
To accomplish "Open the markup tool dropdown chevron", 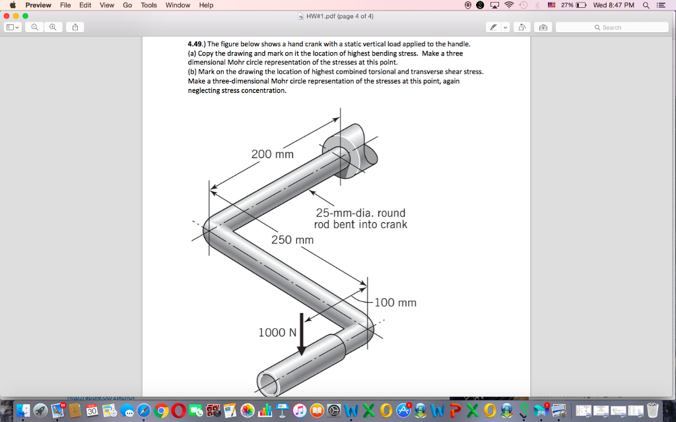I will pos(505,27).
